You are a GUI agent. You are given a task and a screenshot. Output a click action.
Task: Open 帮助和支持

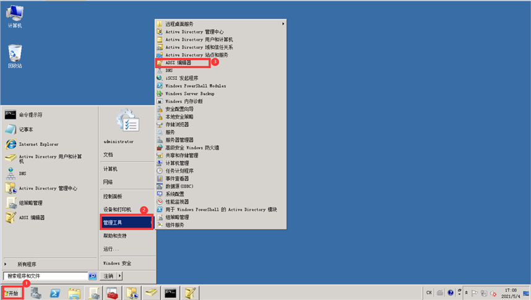click(x=127, y=236)
